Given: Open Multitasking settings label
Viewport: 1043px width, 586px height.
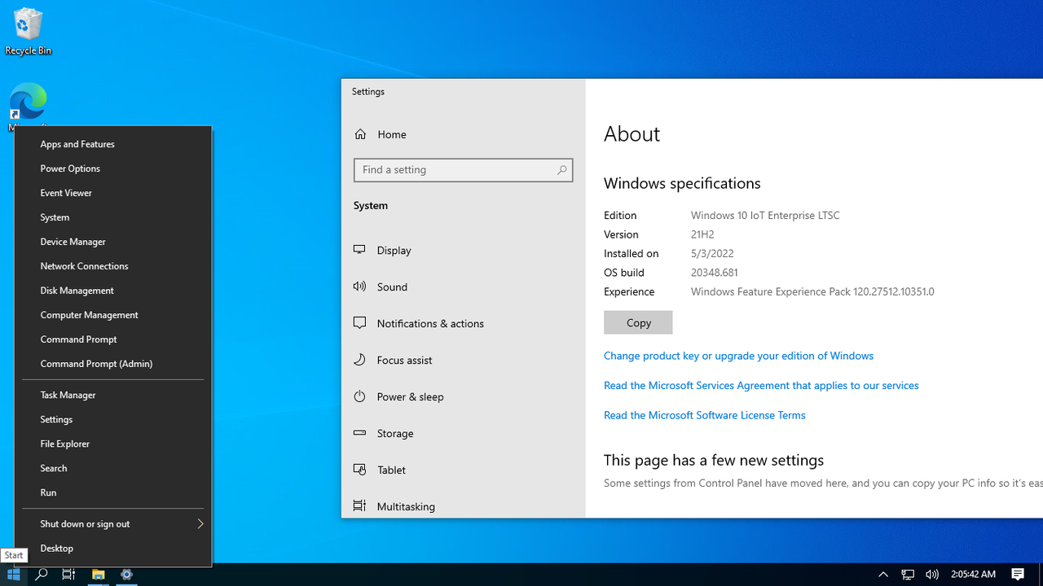Looking at the screenshot, I should 406,506.
